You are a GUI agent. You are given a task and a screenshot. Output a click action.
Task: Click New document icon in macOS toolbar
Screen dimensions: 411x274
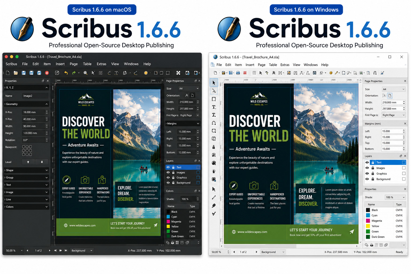8,73
